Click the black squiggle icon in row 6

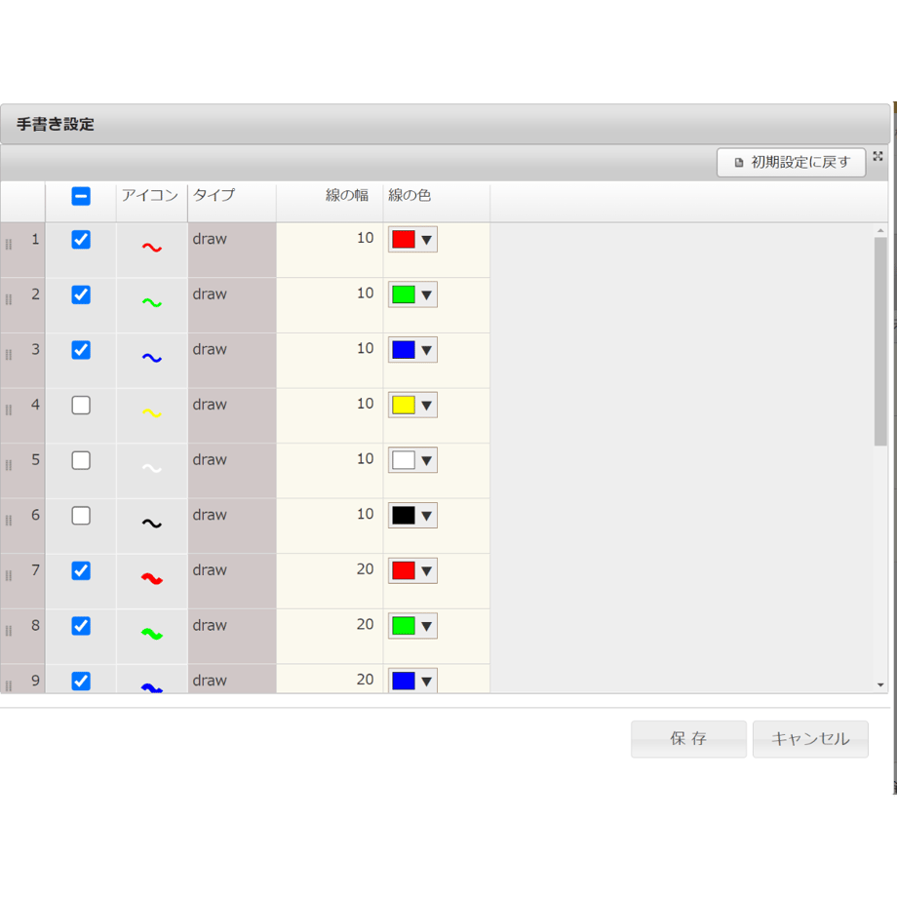tap(151, 524)
